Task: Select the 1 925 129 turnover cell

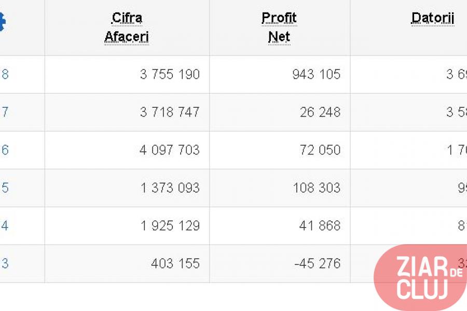Action: pyautogui.click(x=127, y=225)
